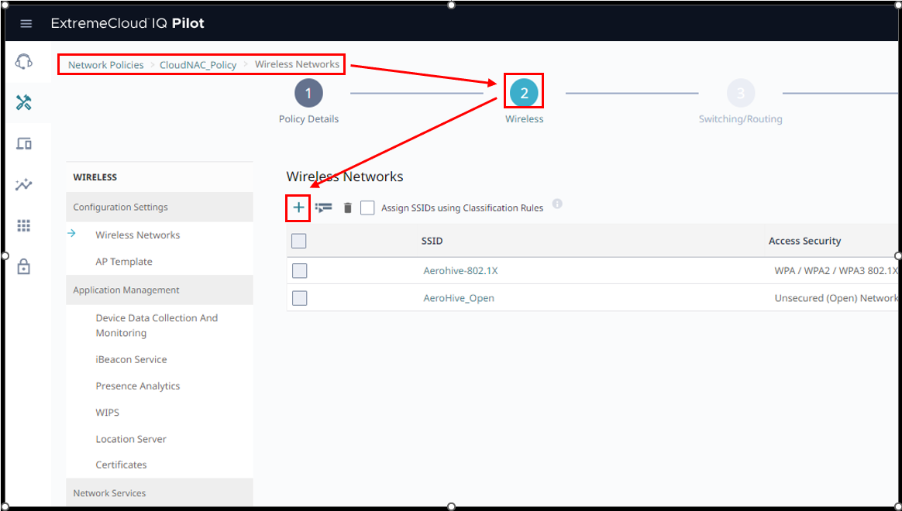Click the ExtremeCloud IQ Pilot logo

tap(128, 23)
